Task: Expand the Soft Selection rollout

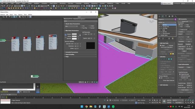Action: coord(164,85)
